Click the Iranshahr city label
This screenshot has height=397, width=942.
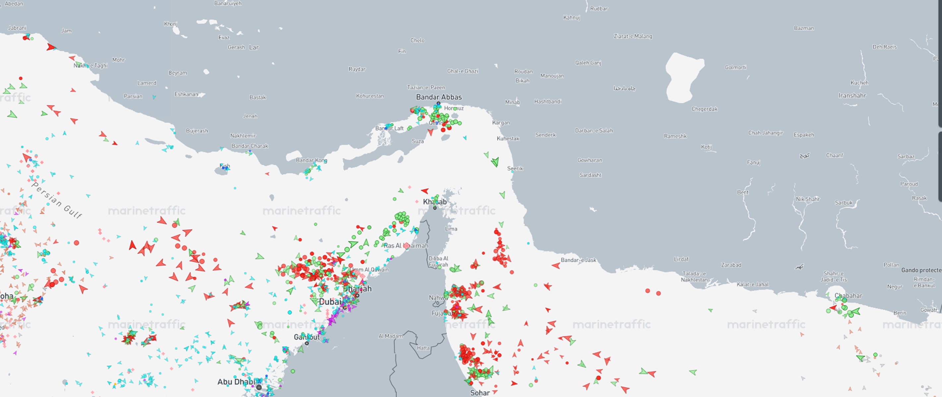[852, 96]
